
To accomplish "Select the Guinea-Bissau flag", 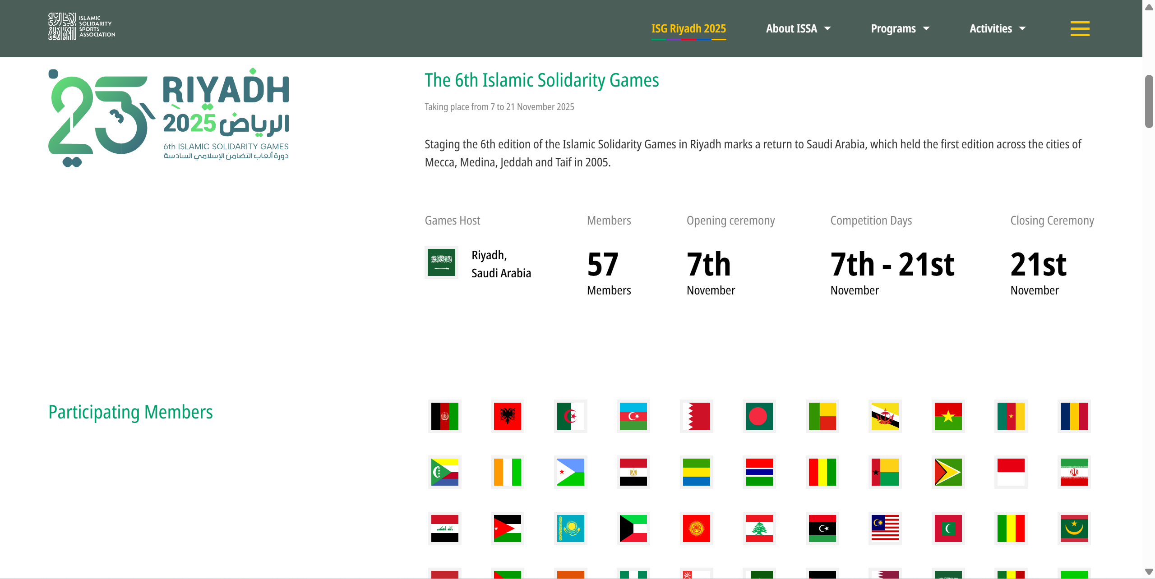I will pos(885,472).
